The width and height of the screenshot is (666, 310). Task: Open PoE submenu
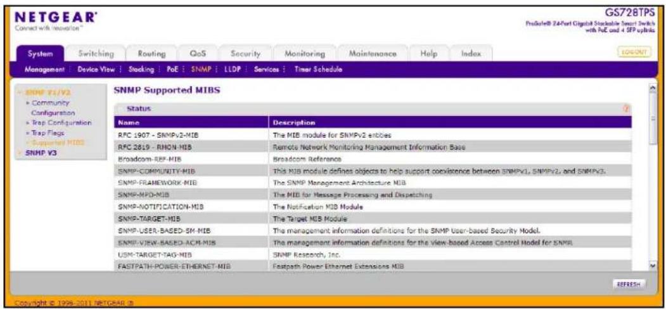click(172, 70)
